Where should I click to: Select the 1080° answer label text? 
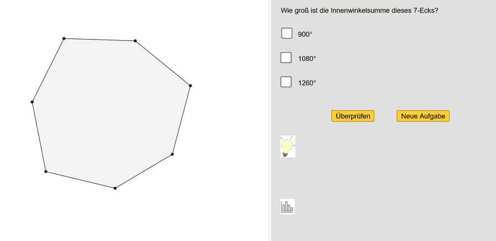pyautogui.click(x=307, y=59)
